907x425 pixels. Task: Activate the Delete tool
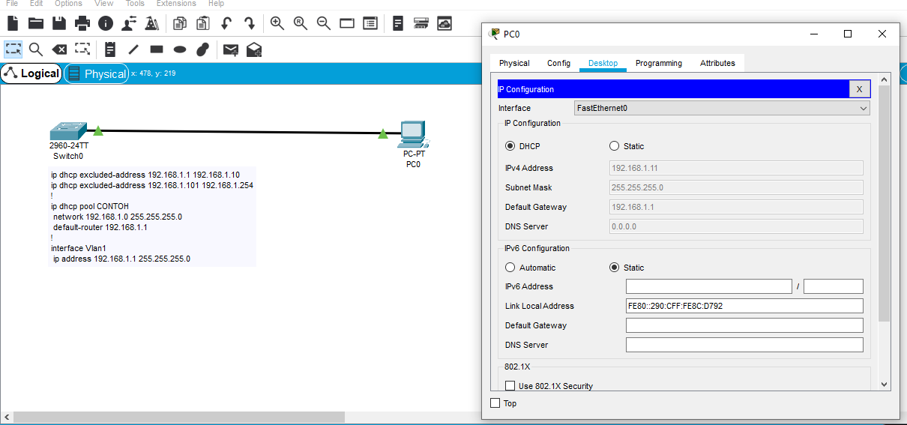click(59, 49)
